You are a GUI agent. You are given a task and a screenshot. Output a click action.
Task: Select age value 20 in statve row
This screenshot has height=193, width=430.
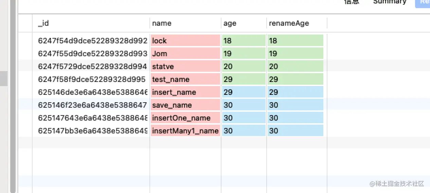point(244,66)
